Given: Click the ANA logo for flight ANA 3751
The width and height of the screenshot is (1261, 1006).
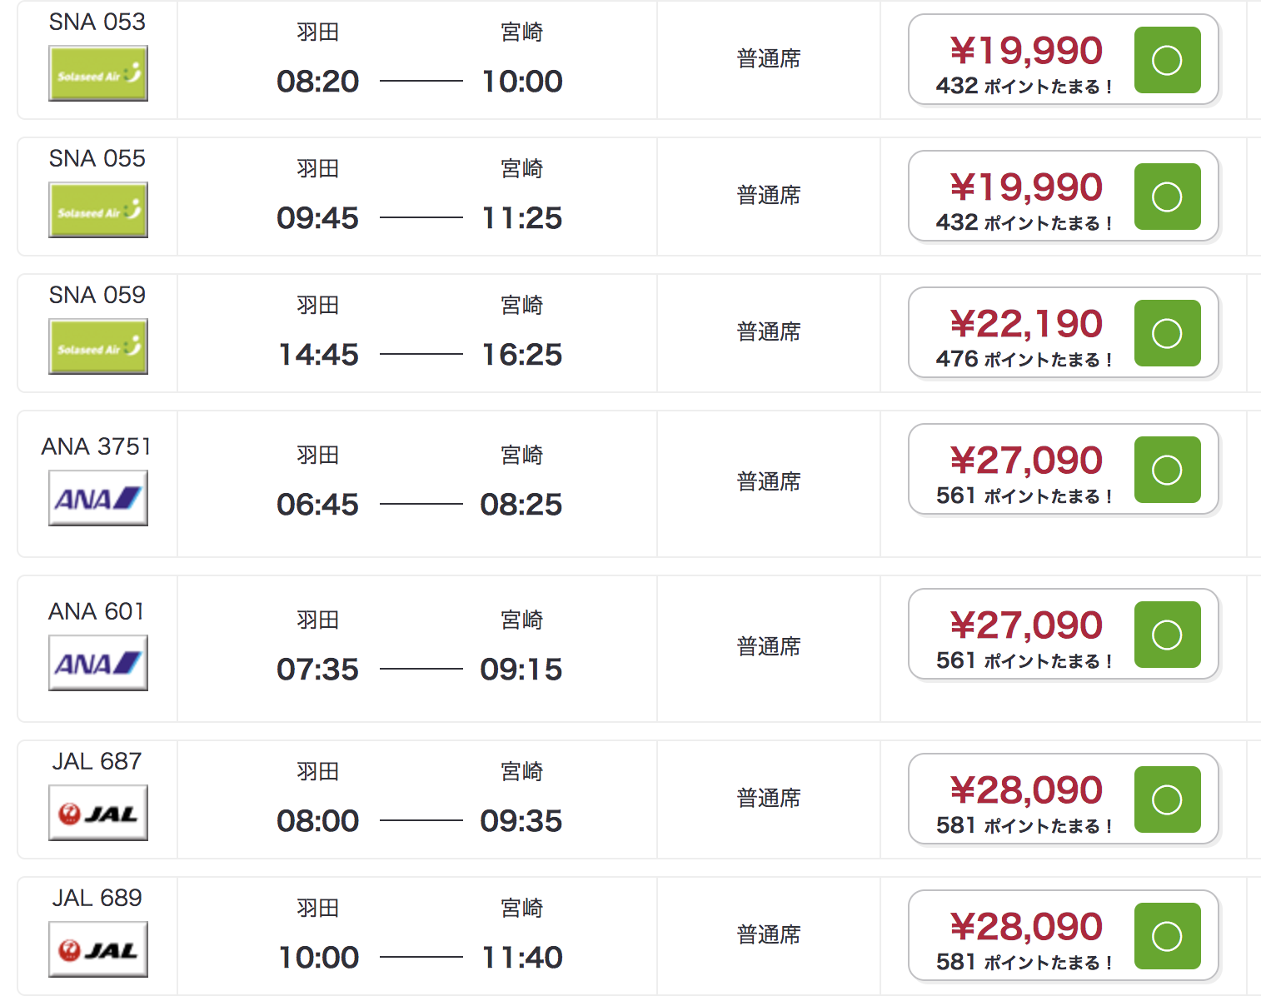Looking at the screenshot, I should coord(98,498).
